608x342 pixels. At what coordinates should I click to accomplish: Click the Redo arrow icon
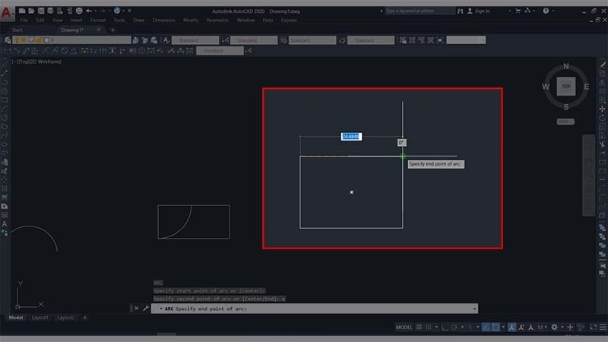[103, 11]
